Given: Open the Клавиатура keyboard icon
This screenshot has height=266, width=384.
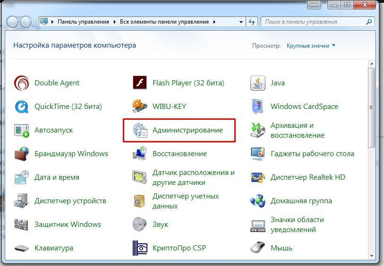Looking at the screenshot, I should tap(22, 249).
